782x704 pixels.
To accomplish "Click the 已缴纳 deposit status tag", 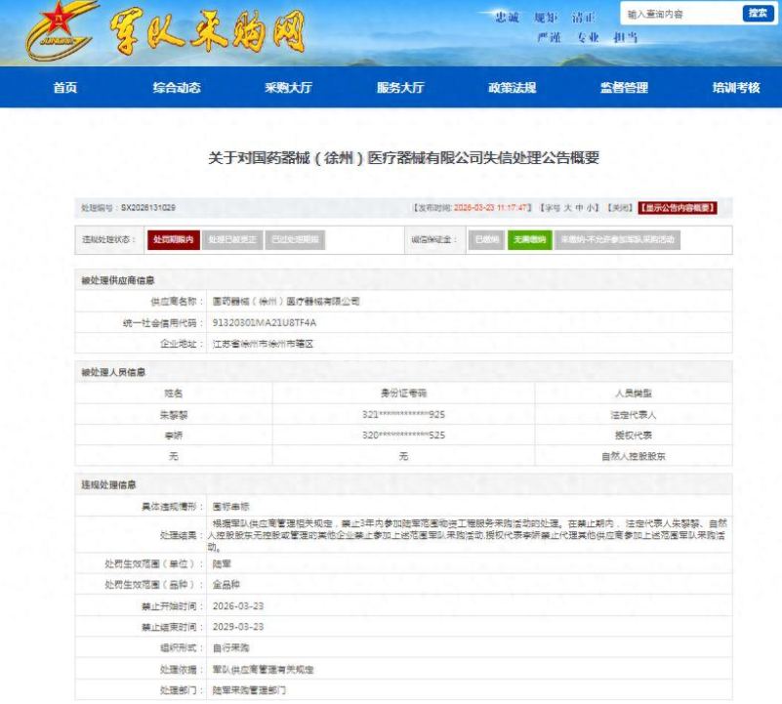I will pos(486,239).
